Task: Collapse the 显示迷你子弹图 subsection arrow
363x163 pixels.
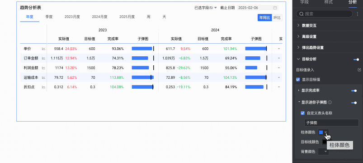Action: [299, 102]
